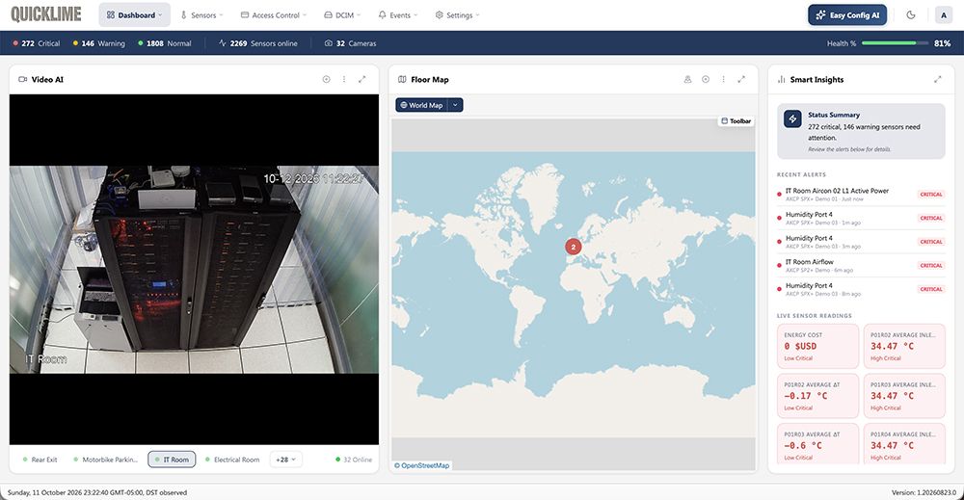This screenshot has height=500, width=964.
Task: Click the Video AI camera icon
Action: click(23, 79)
